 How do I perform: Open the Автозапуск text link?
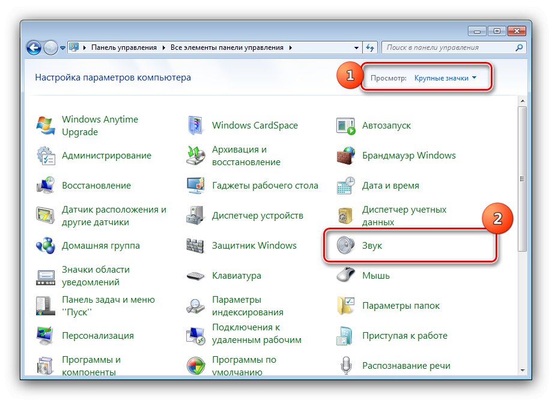point(387,126)
